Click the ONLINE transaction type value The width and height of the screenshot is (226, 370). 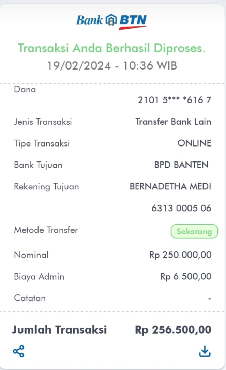click(194, 143)
